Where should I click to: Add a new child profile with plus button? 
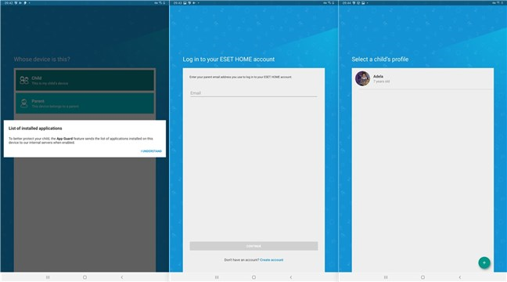484,263
